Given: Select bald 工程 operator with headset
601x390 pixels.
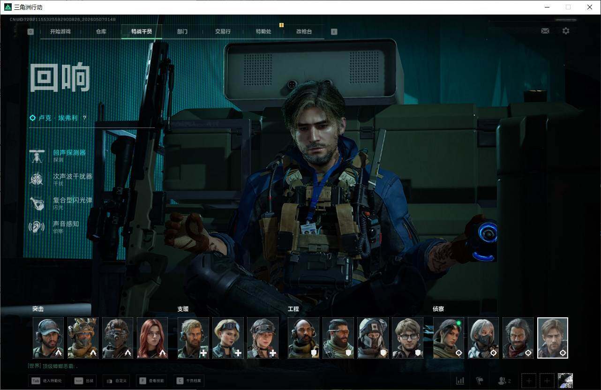Looking at the screenshot, I should pyautogui.click(x=303, y=338).
